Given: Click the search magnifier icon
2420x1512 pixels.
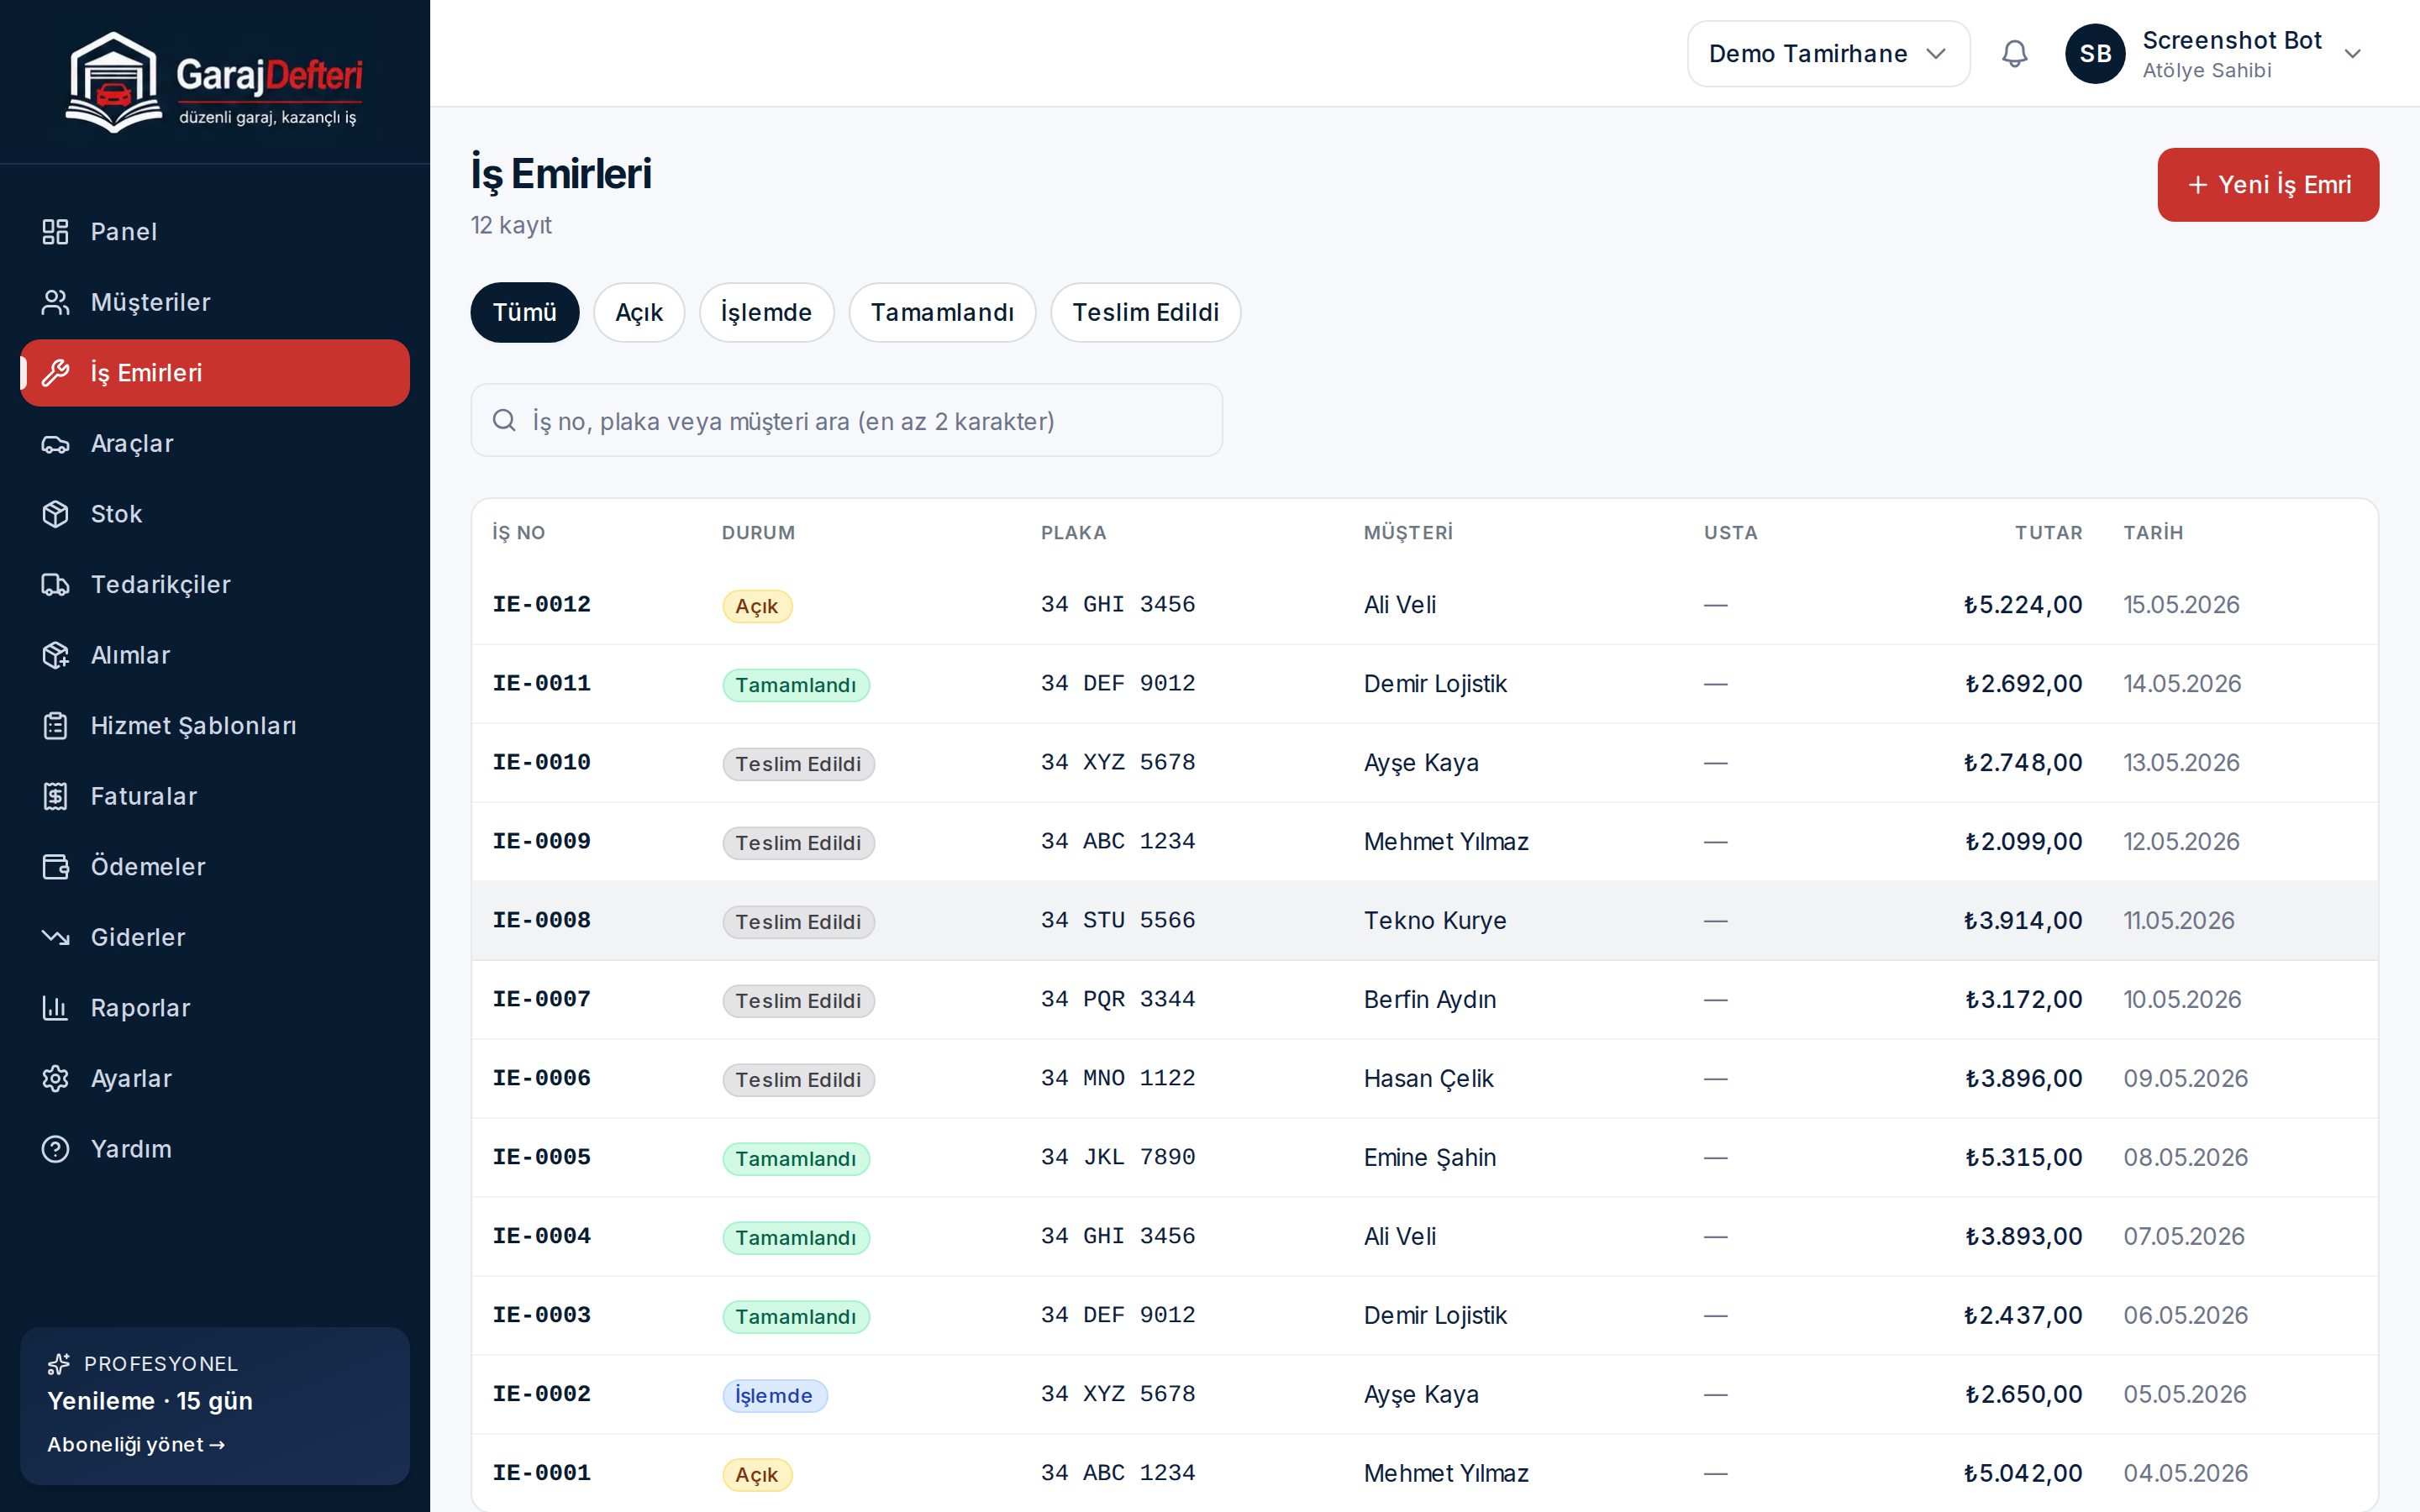Looking at the screenshot, I should [x=504, y=421].
